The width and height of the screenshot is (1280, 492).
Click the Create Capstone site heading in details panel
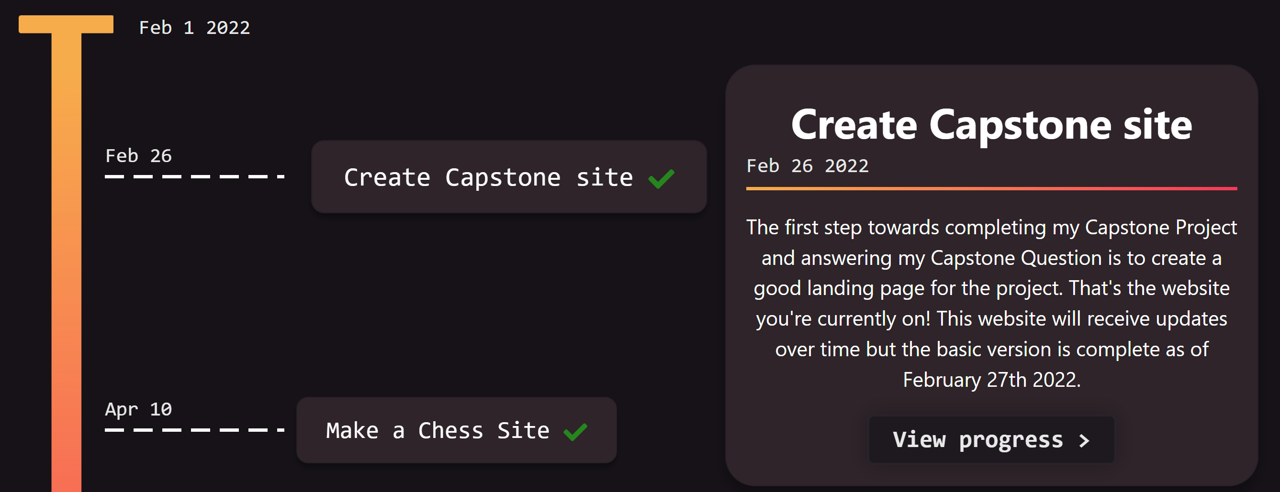991,125
